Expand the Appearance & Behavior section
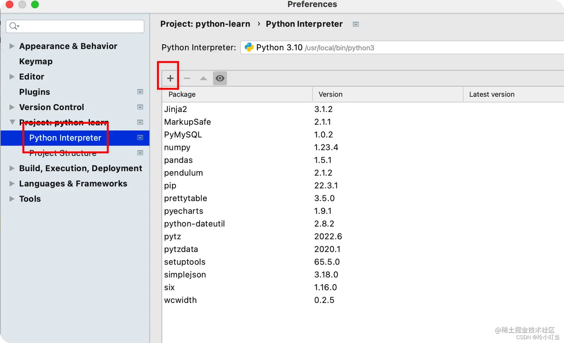 click(x=12, y=46)
